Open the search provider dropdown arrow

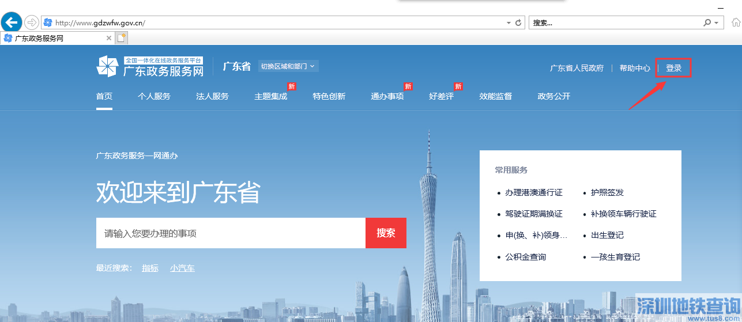716,23
